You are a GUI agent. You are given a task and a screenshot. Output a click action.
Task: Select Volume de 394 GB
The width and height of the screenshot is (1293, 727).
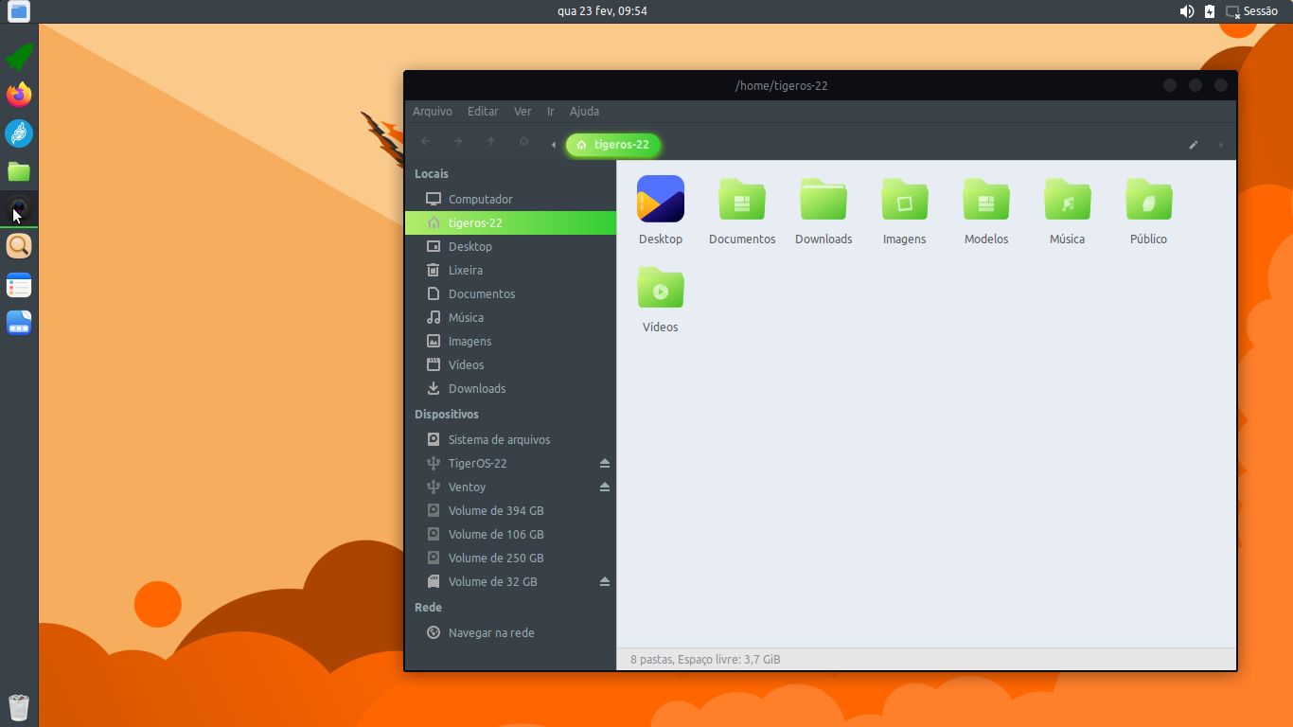pyautogui.click(x=510, y=510)
